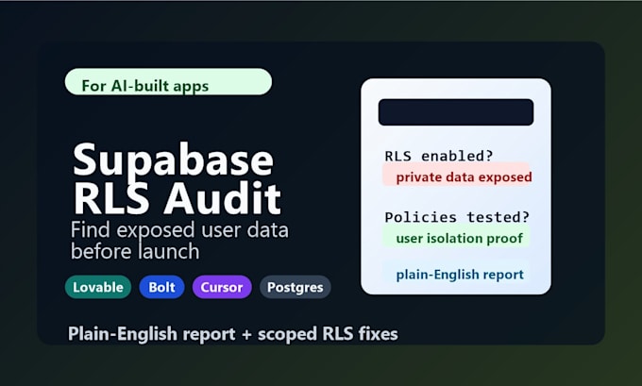Click 'Plain-English report + scoped RLS fixes' caption
Screen dimensions: 642x386
233,333
